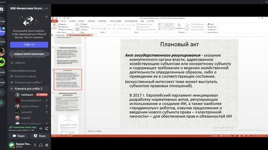The height and width of the screenshot is (150, 268).
Task: Close the Quick Switcher tip panel
Action: 46,17
